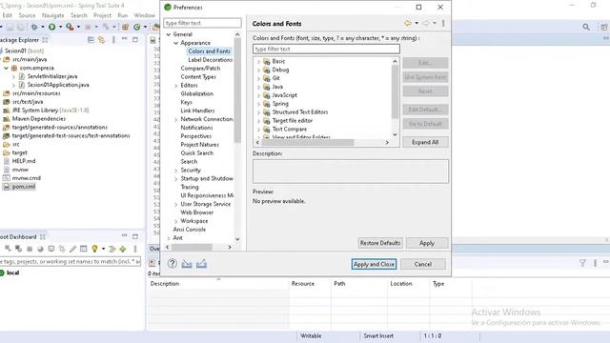Click the Debug bug icon in main toolbar

point(34,27)
